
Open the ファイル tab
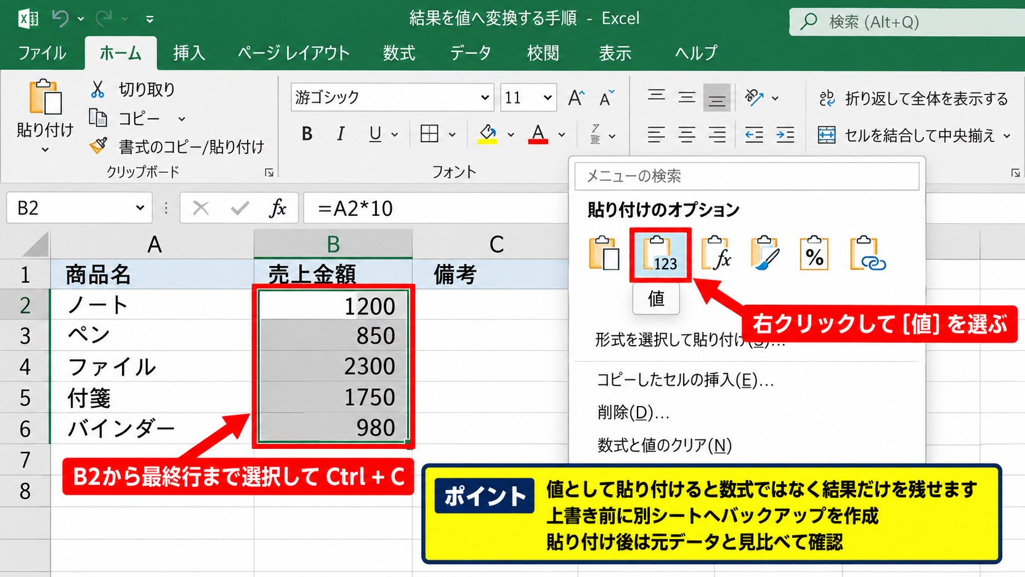[42, 53]
